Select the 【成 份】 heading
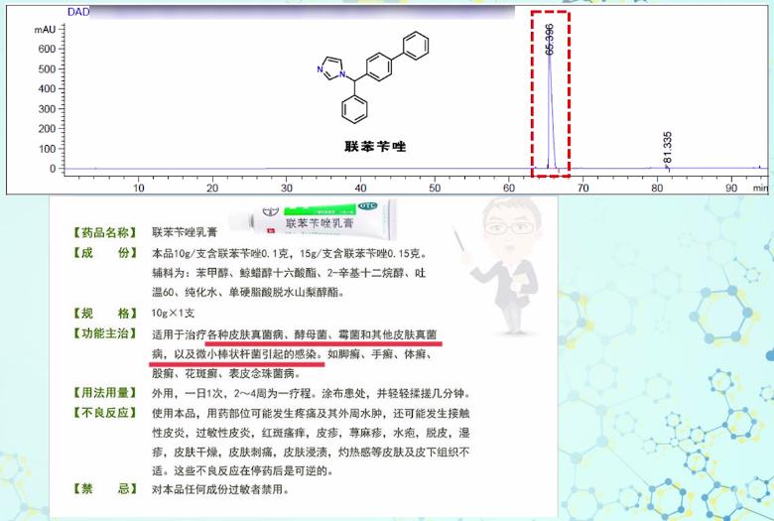This screenshot has height=521, width=774. (x=104, y=253)
